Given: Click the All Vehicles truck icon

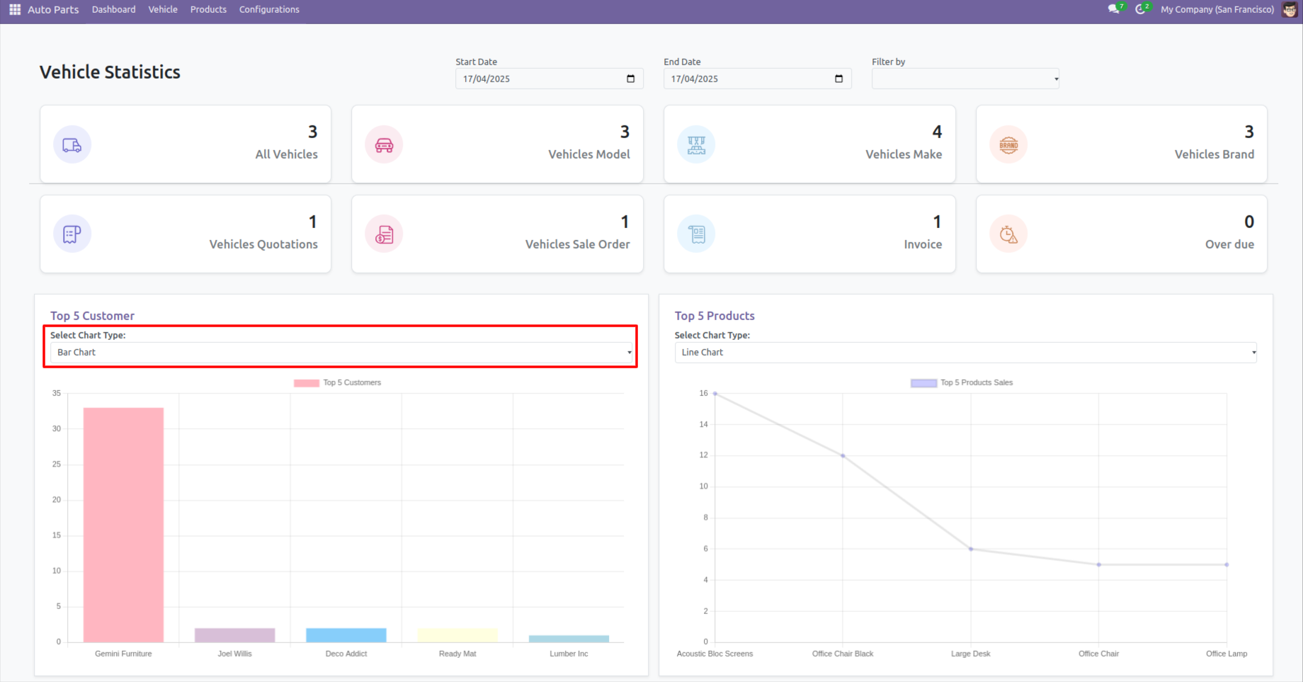Looking at the screenshot, I should 72,144.
